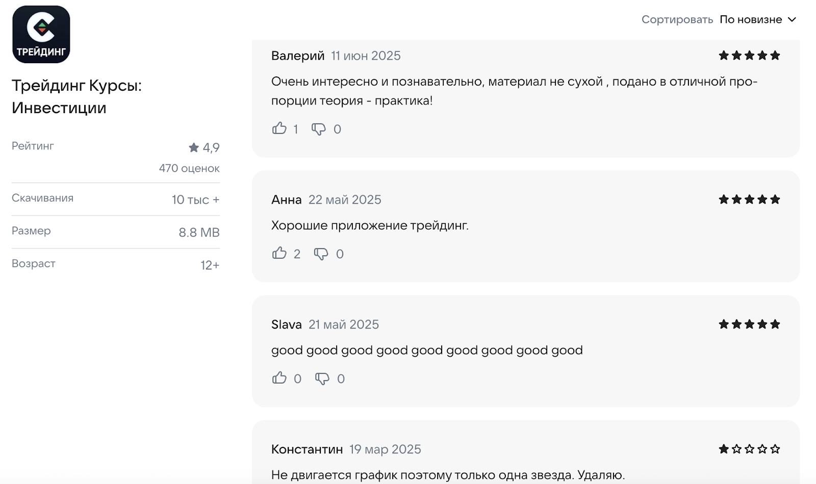The image size is (816, 484).
Task: Dislike Валерий's review with thumbs down
Action: [x=319, y=129]
